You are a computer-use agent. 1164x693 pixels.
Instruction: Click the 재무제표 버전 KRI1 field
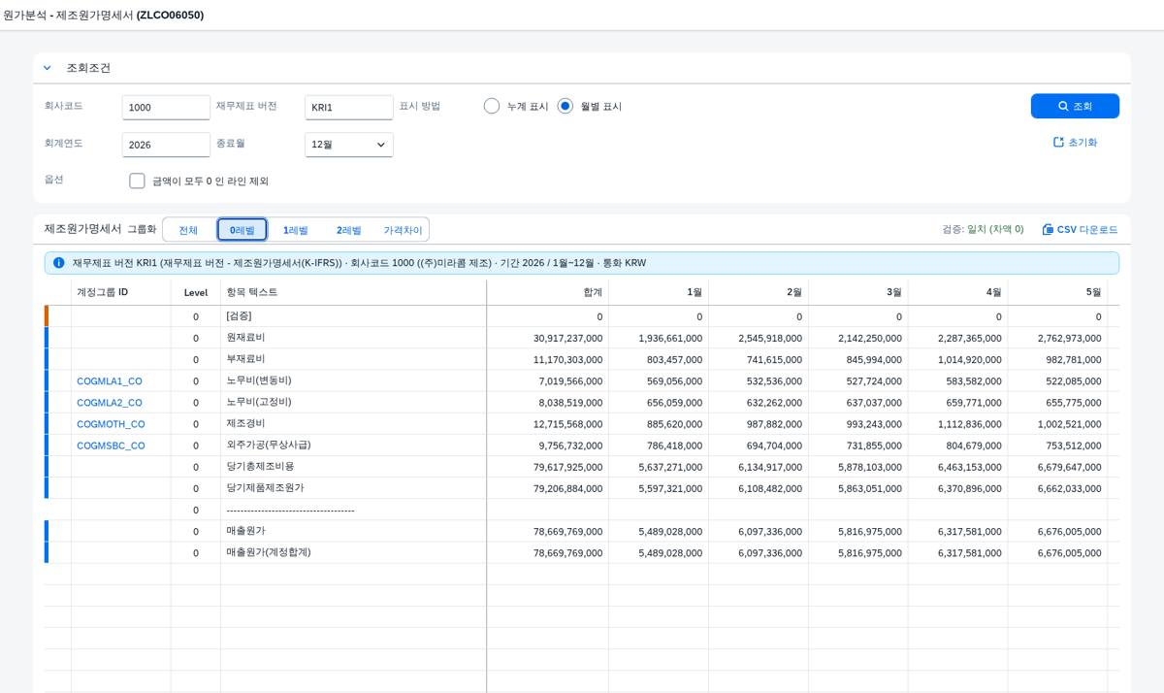(x=349, y=108)
